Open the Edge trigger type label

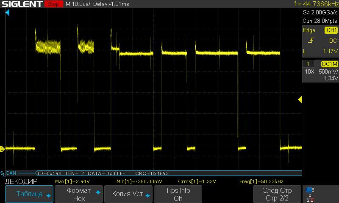coord(309,30)
